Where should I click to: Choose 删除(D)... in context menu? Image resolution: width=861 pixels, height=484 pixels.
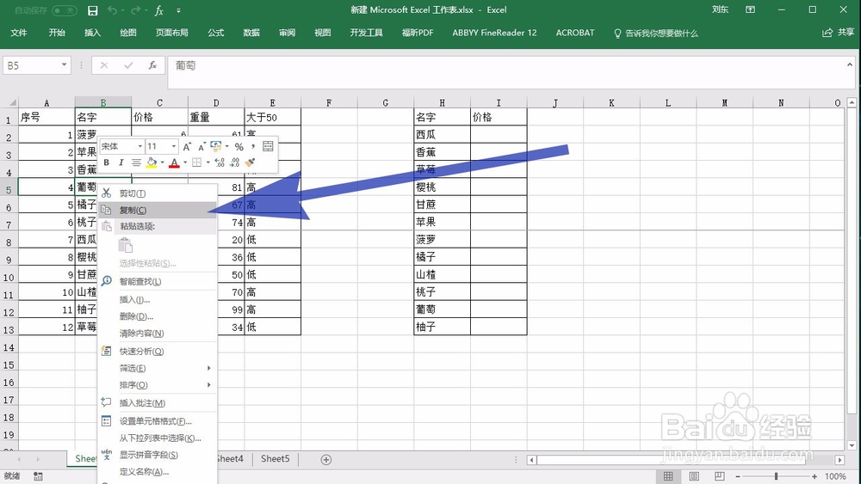coord(158,316)
